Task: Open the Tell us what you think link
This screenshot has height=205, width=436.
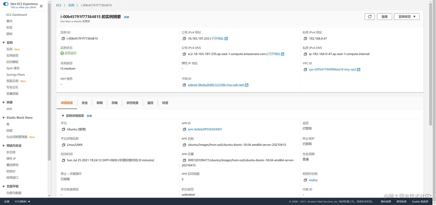Action: [23, 7]
